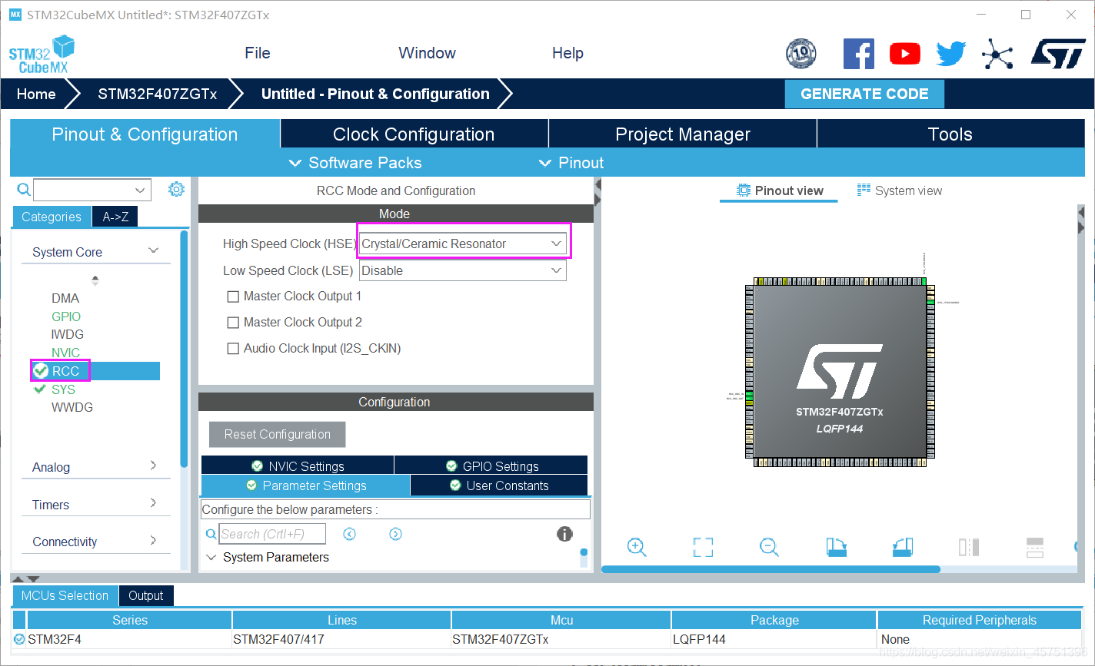Click the parameter Search (Ctrl+F) field
The image size is (1095, 666).
[x=273, y=534]
